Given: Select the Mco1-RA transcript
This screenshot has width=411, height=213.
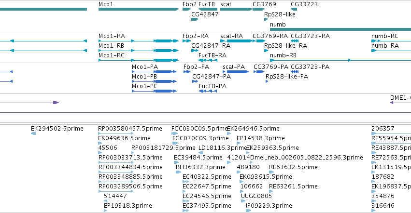Looking at the screenshot, I should click(x=139, y=41).
